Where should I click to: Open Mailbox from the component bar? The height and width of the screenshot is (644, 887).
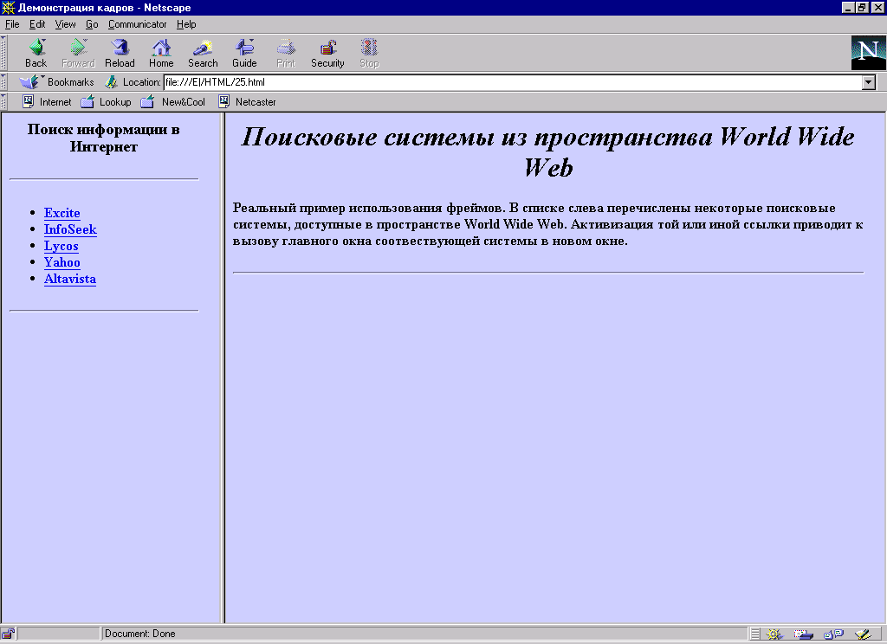803,634
